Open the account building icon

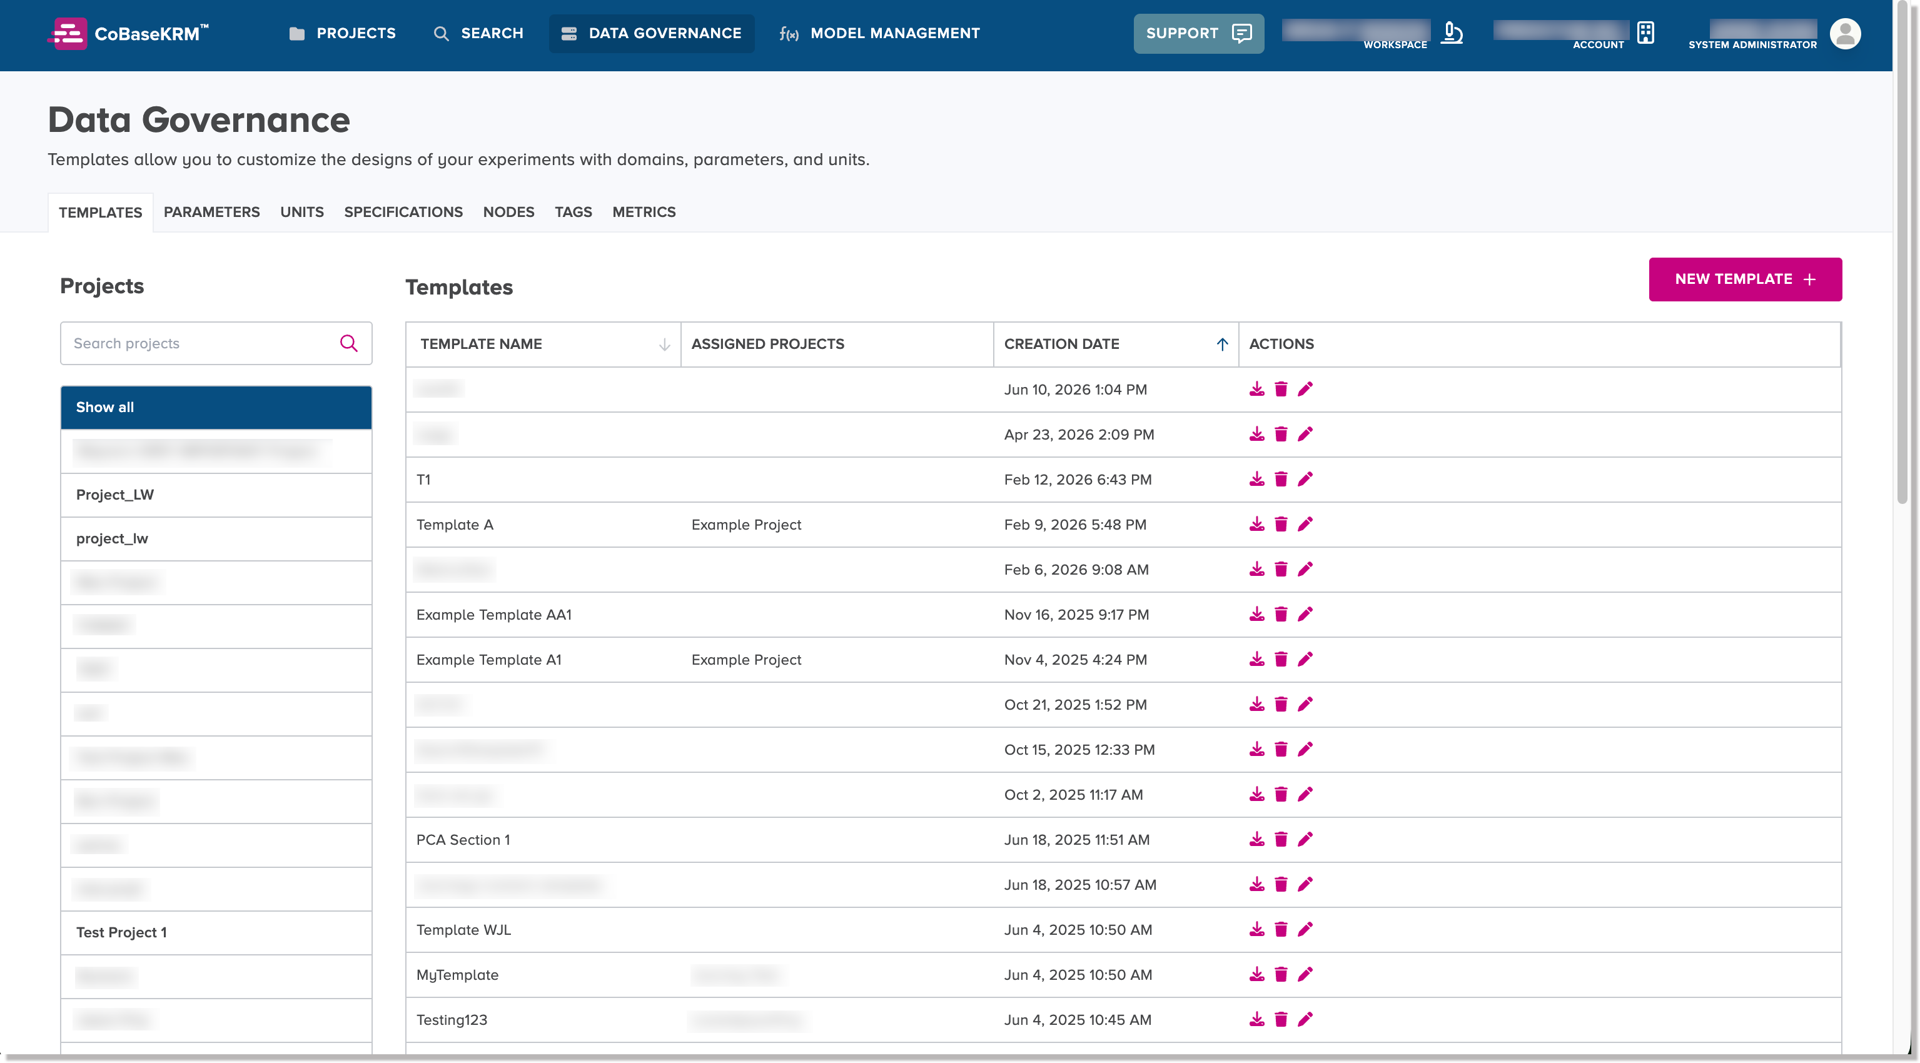click(1645, 34)
